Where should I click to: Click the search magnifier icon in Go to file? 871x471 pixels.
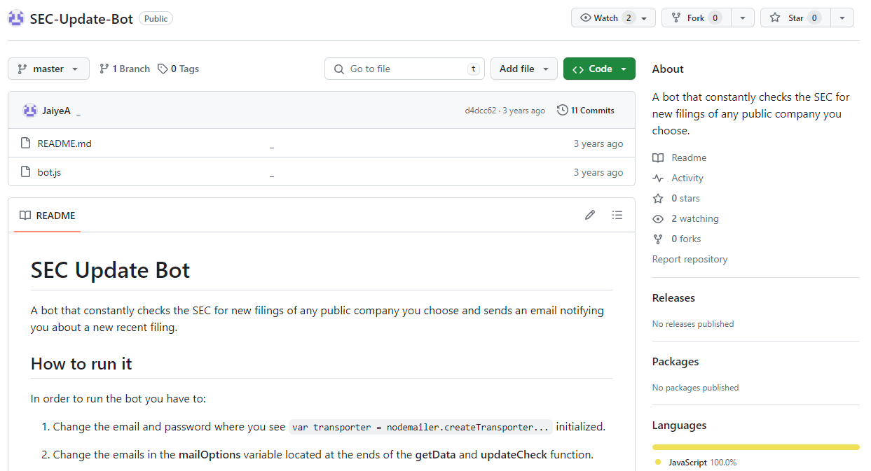339,69
